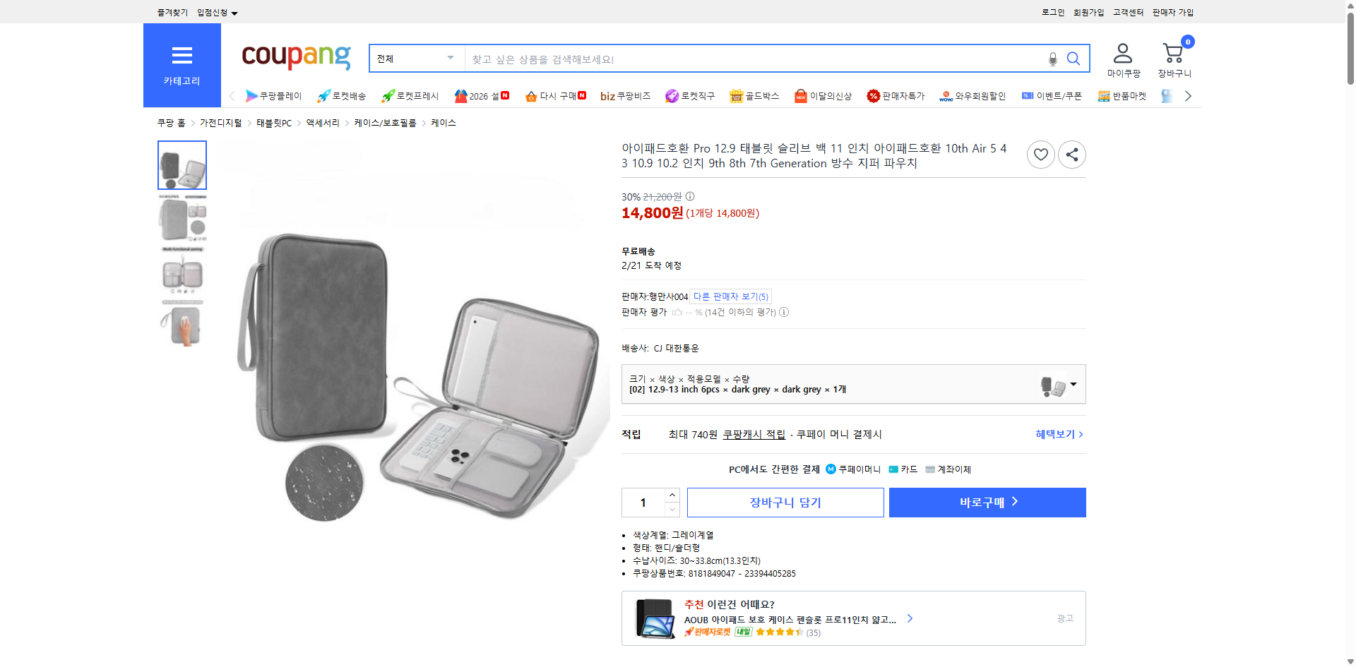Screen dimensions: 1356x667
Task: Toggle the wishlist heart on this product
Action: [x=1040, y=154]
